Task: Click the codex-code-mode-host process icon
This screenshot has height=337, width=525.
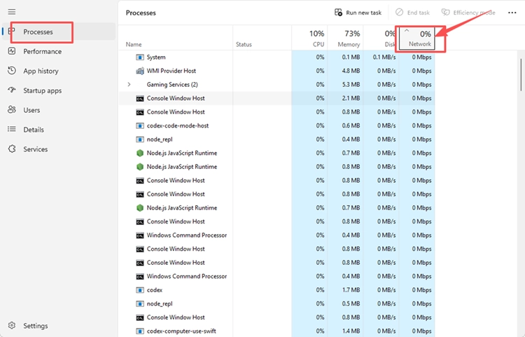Action: click(x=139, y=125)
